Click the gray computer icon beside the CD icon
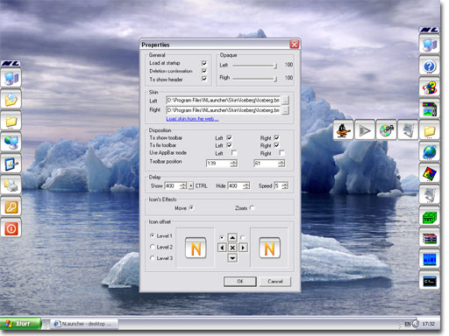Image resolution: width=449 pixels, height=336 pixels. (408, 130)
